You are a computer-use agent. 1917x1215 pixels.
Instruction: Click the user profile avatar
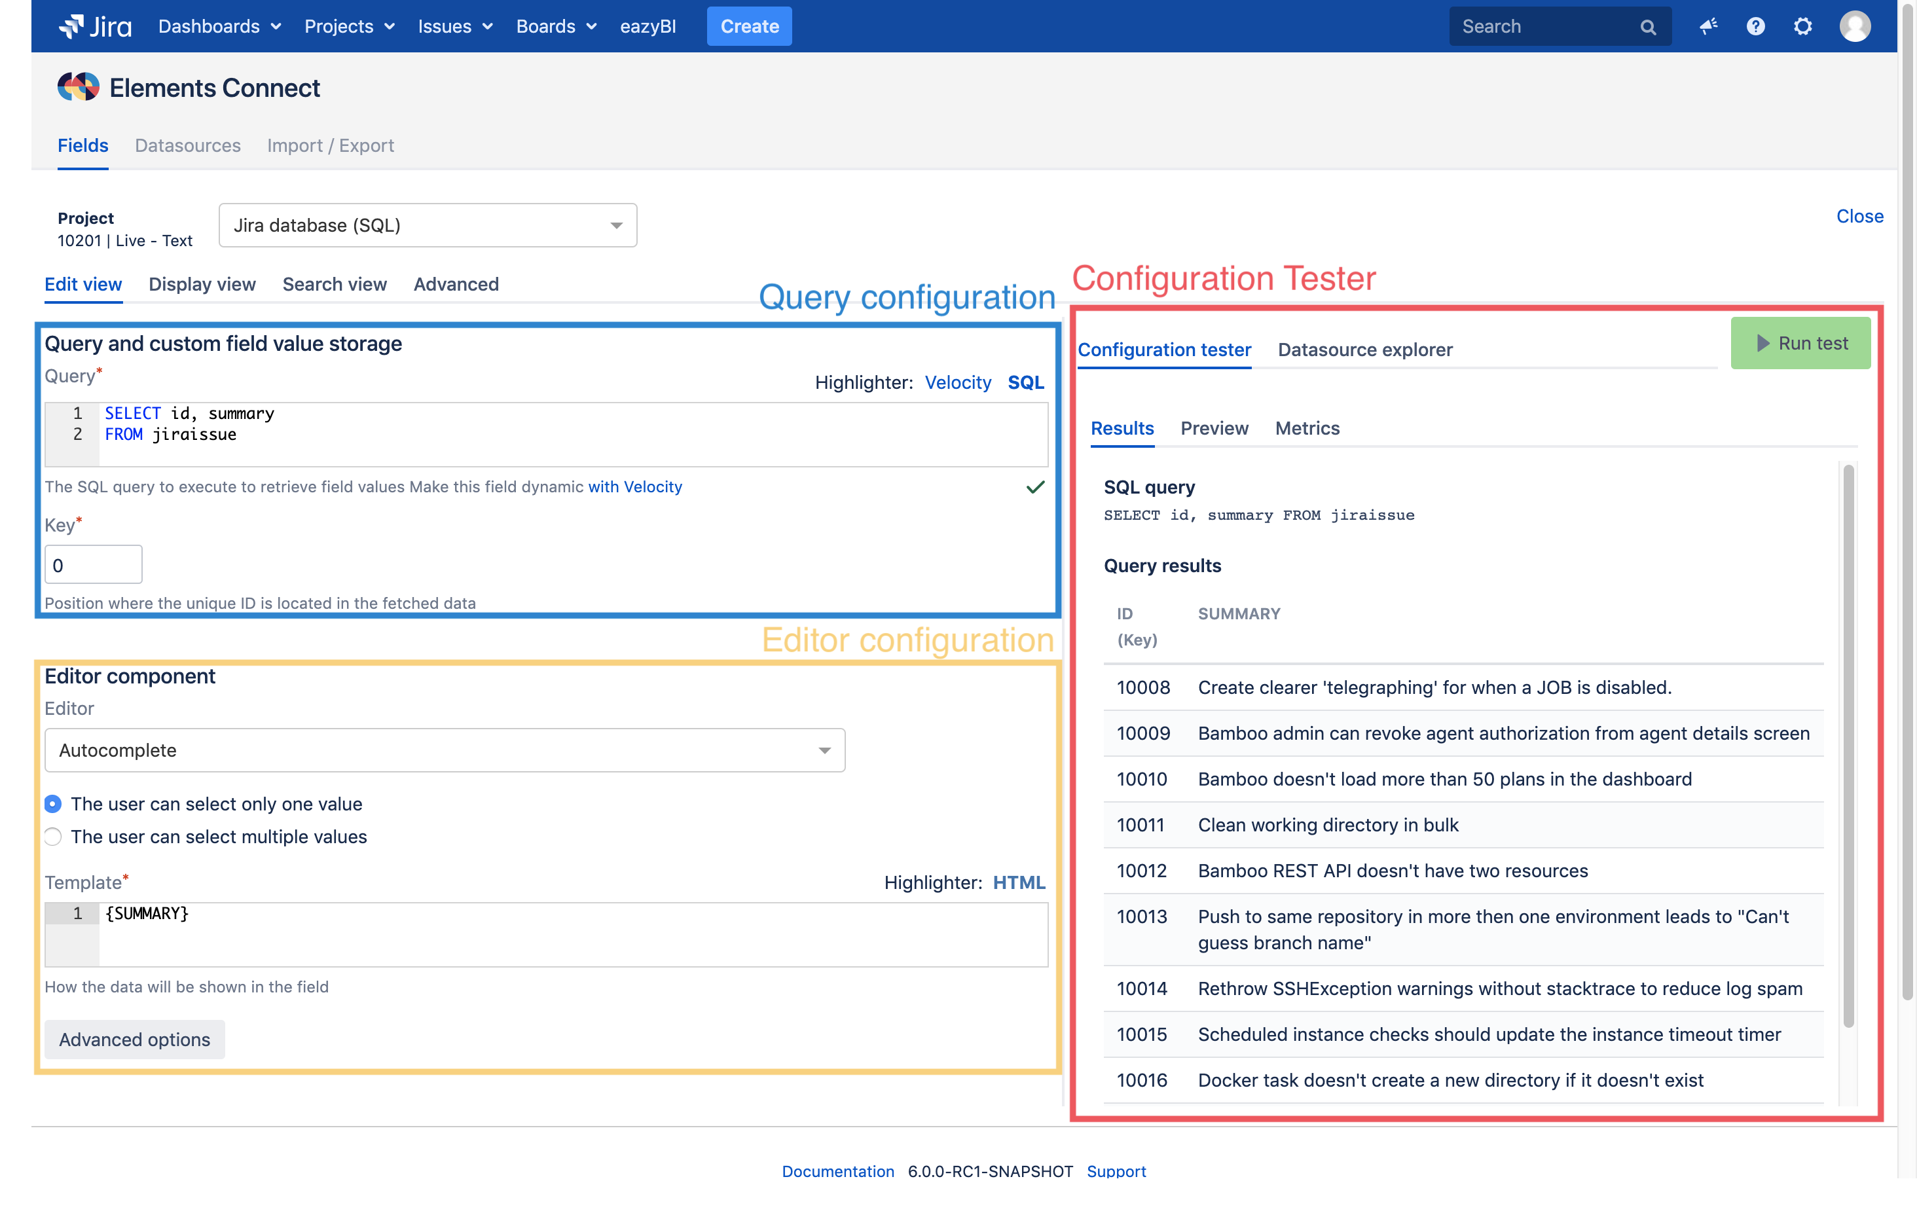1855,26
